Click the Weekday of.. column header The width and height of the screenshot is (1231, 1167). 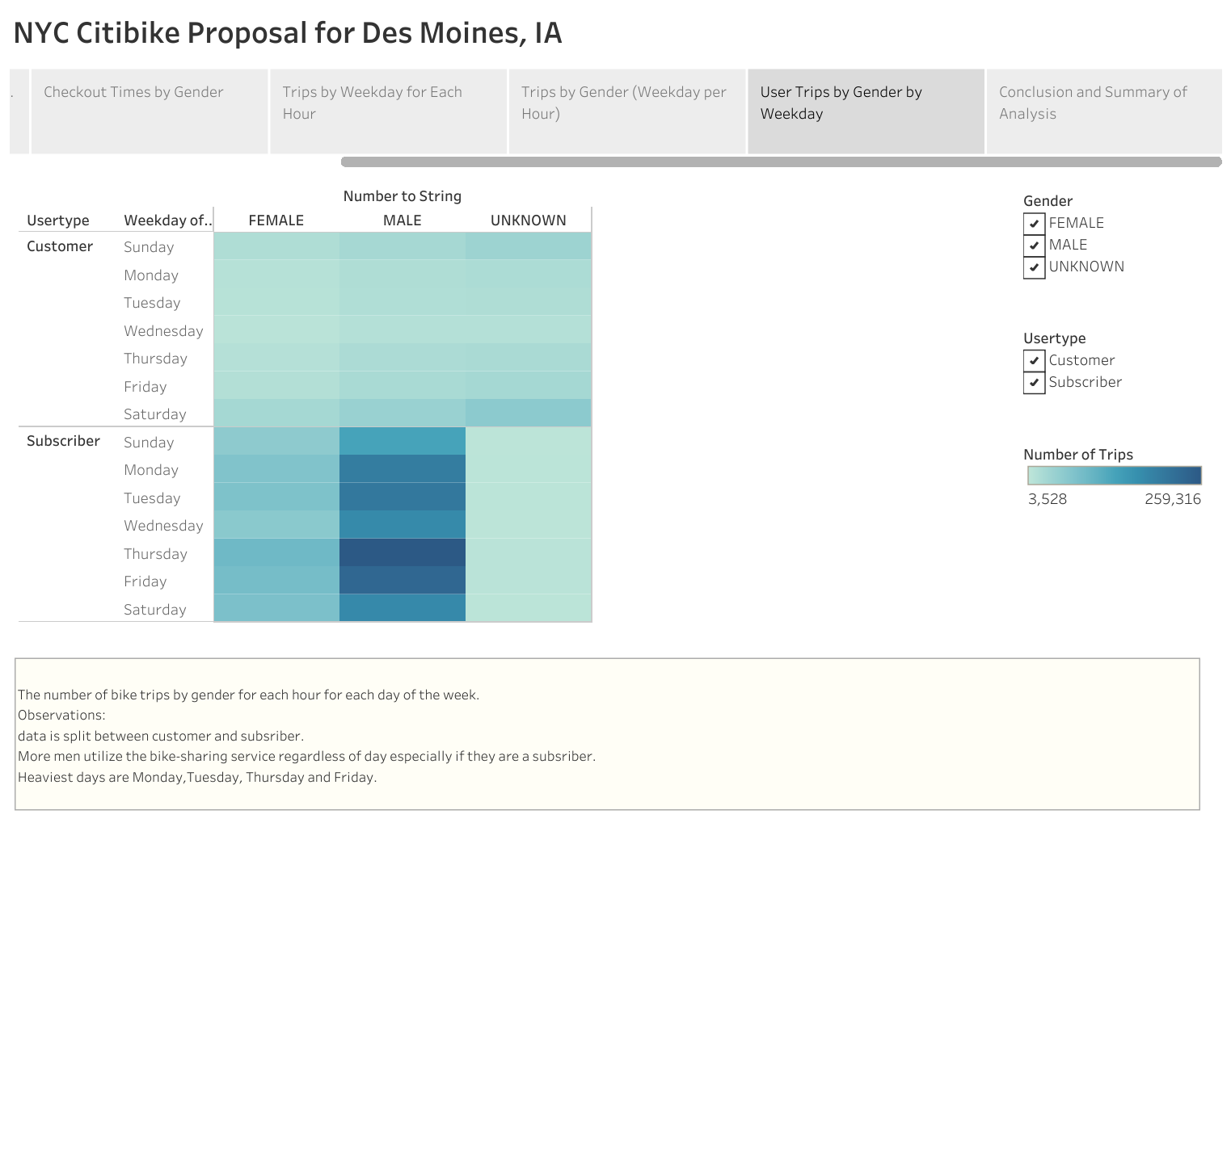pos(167,220)
